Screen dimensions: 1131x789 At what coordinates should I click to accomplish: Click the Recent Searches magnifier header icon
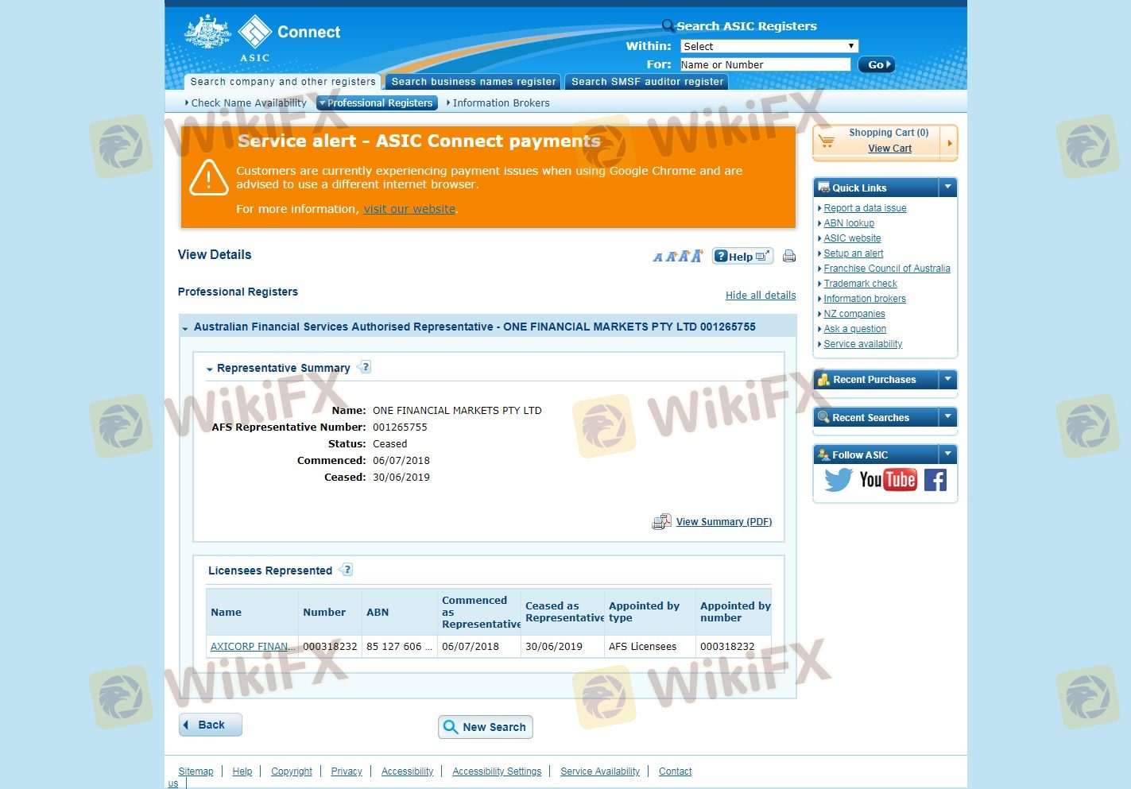(x=823, y=417)
